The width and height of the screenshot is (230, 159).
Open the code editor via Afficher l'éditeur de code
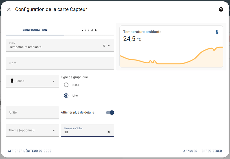[x=30, y=151]
